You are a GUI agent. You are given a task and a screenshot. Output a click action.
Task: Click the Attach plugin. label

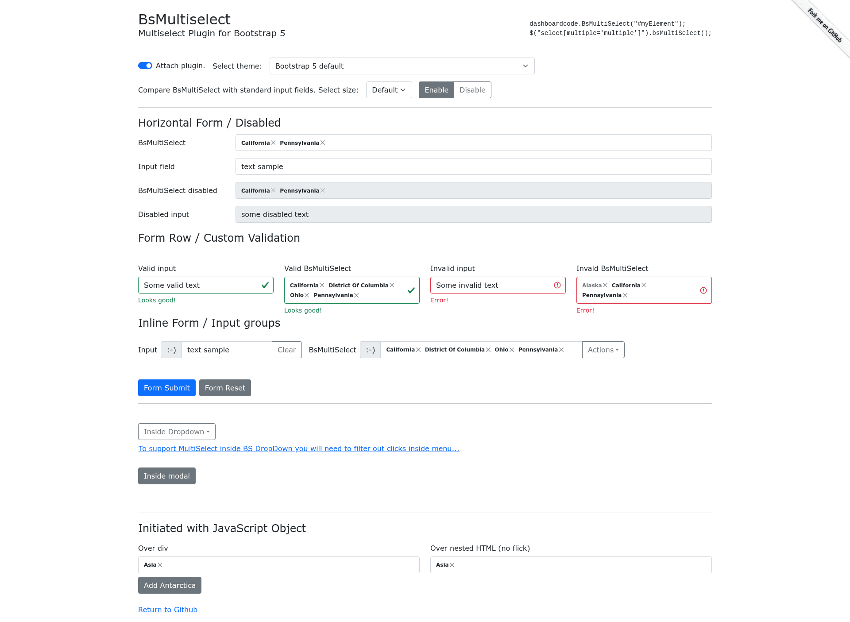[180, 66]
